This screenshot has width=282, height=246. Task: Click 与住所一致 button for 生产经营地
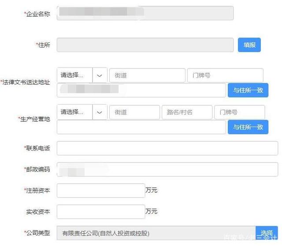pos(248,127)
